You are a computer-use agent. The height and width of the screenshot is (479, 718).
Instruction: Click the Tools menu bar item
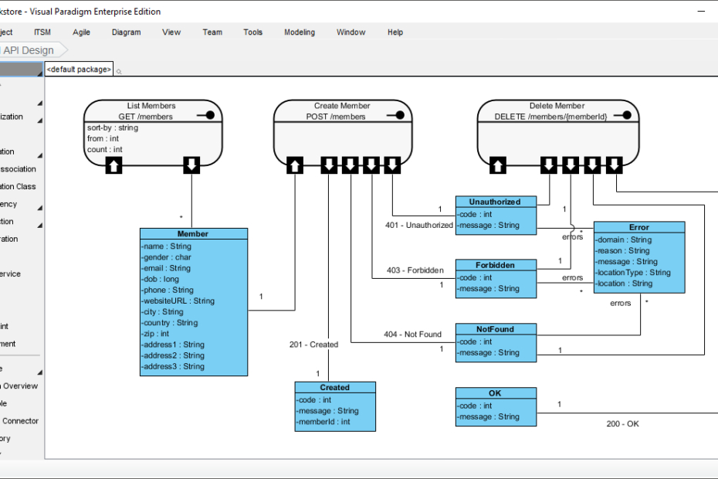point(252,32)
